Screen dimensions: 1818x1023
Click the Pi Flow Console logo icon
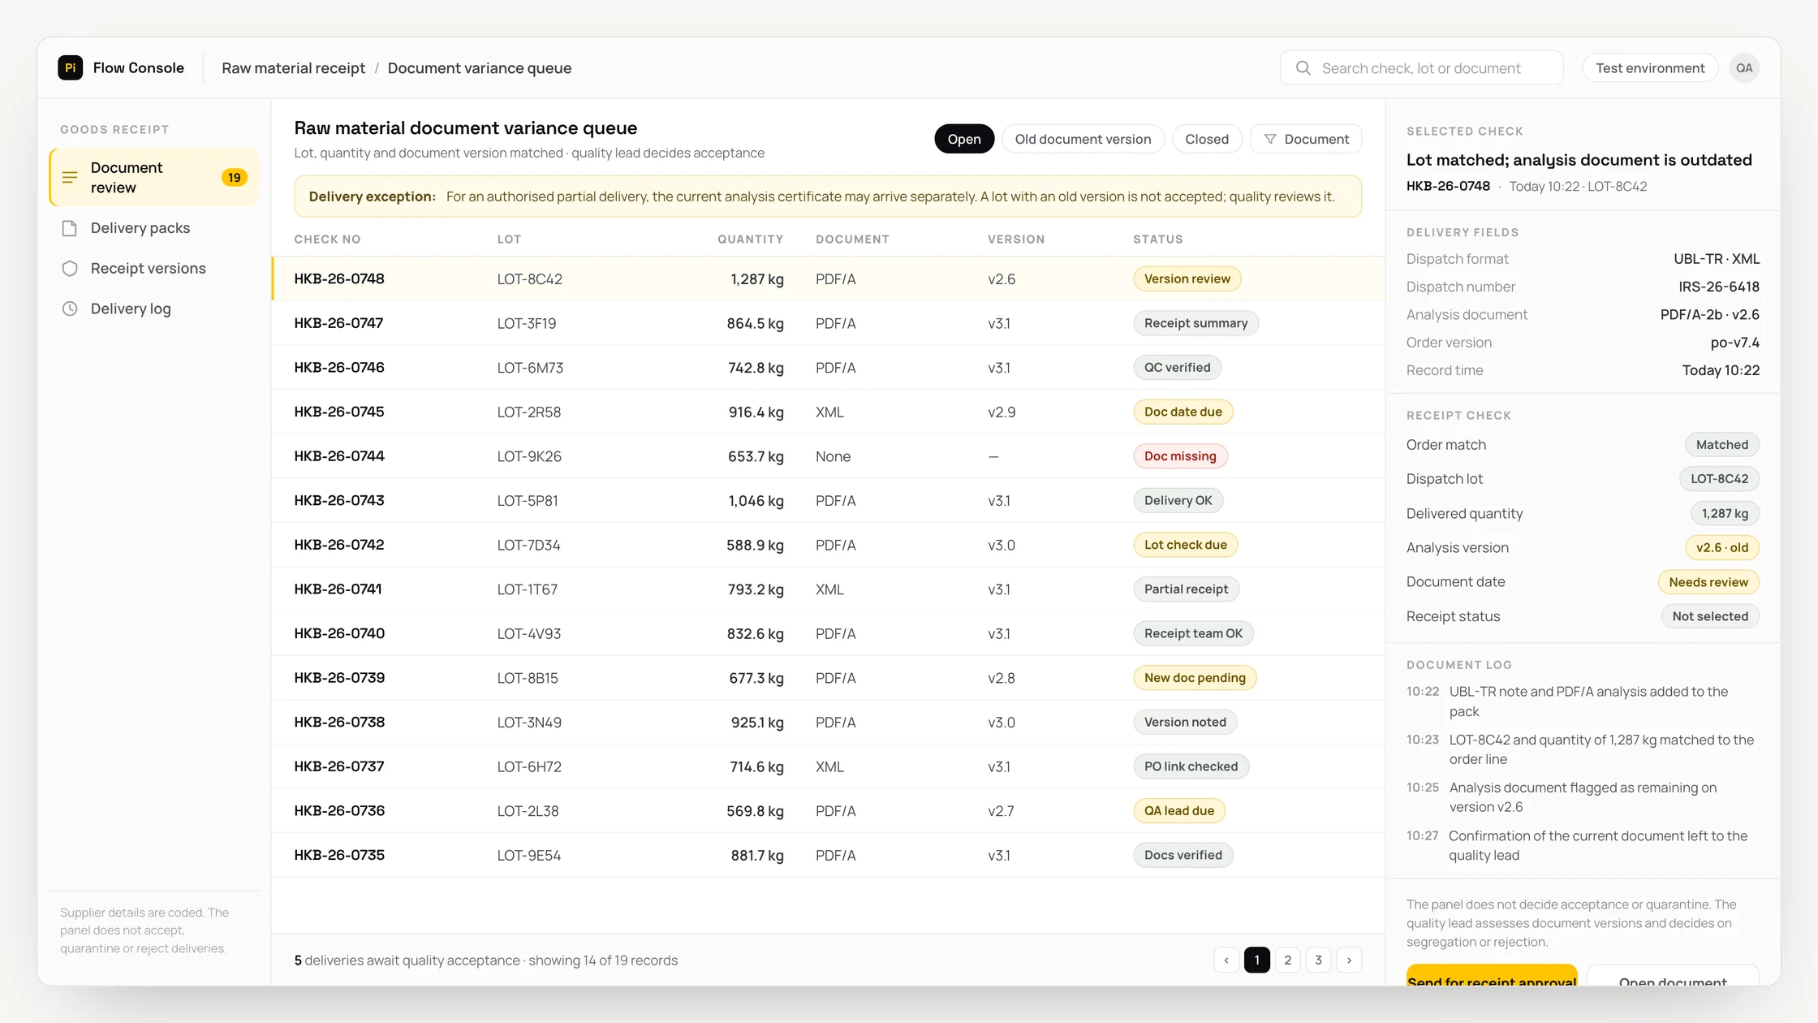(x=71, y=67)
